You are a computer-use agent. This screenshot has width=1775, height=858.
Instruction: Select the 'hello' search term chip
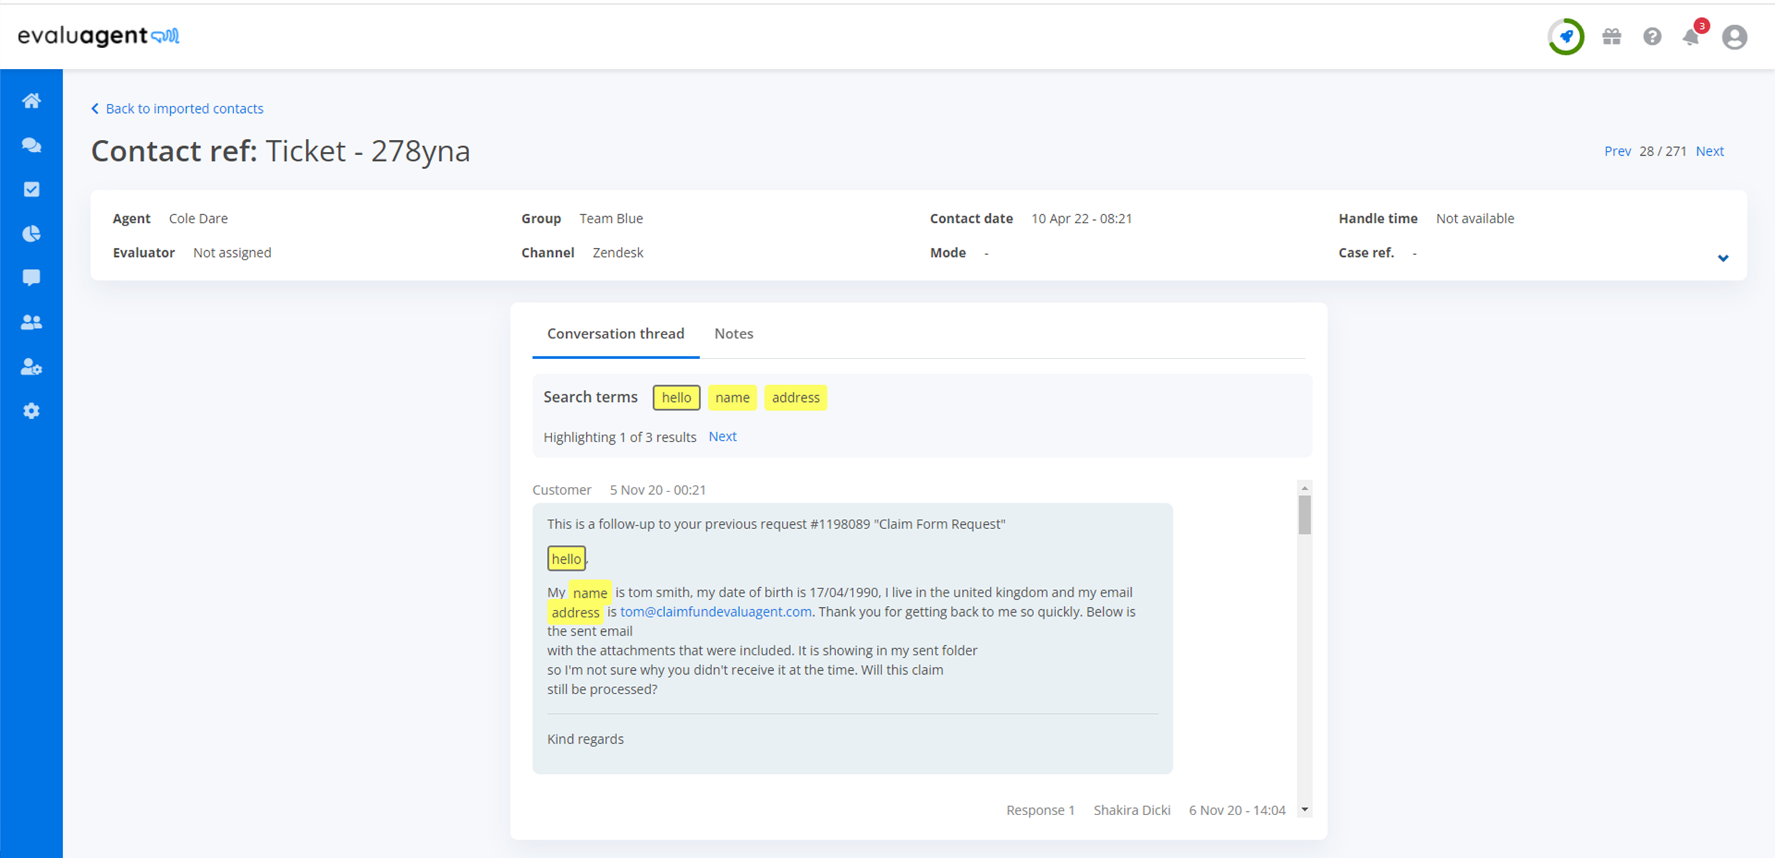tap(676, 397)
